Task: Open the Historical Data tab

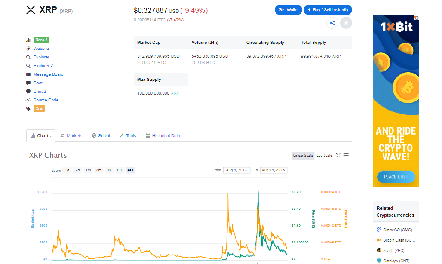Action: (x=163, y=136)
